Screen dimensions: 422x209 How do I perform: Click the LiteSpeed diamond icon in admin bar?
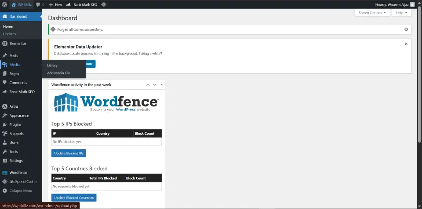pos(103,4)
